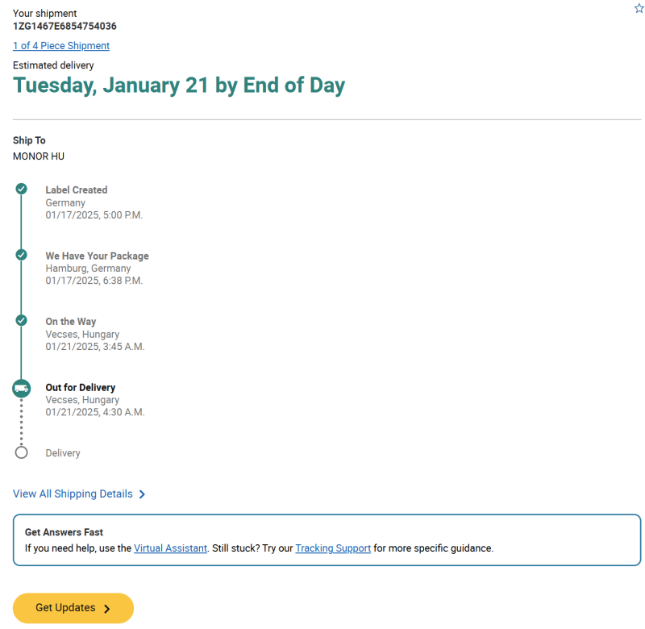Click the We Have Your Package checkmark

pyautogui.click(x=22, y=255)
